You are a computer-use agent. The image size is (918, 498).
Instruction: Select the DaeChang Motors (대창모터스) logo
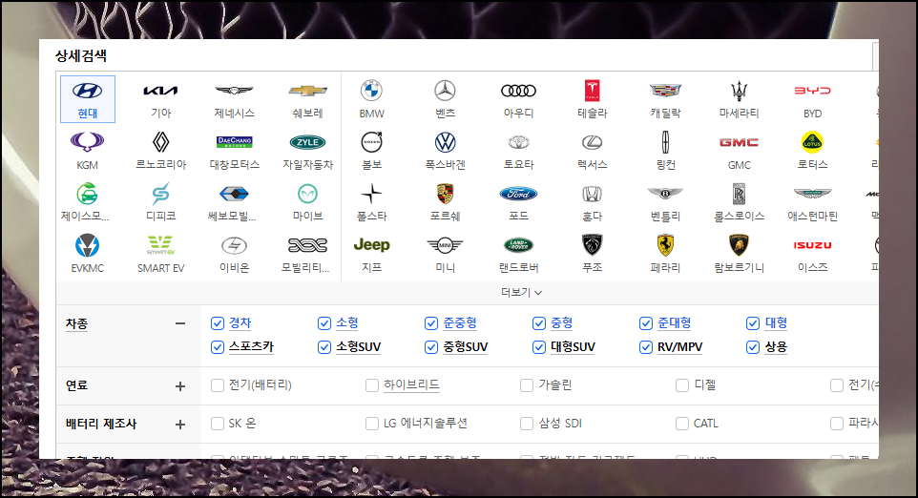pos(234,141)
